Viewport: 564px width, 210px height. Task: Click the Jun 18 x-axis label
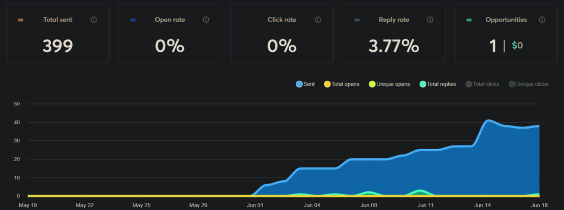pos(540,206)
